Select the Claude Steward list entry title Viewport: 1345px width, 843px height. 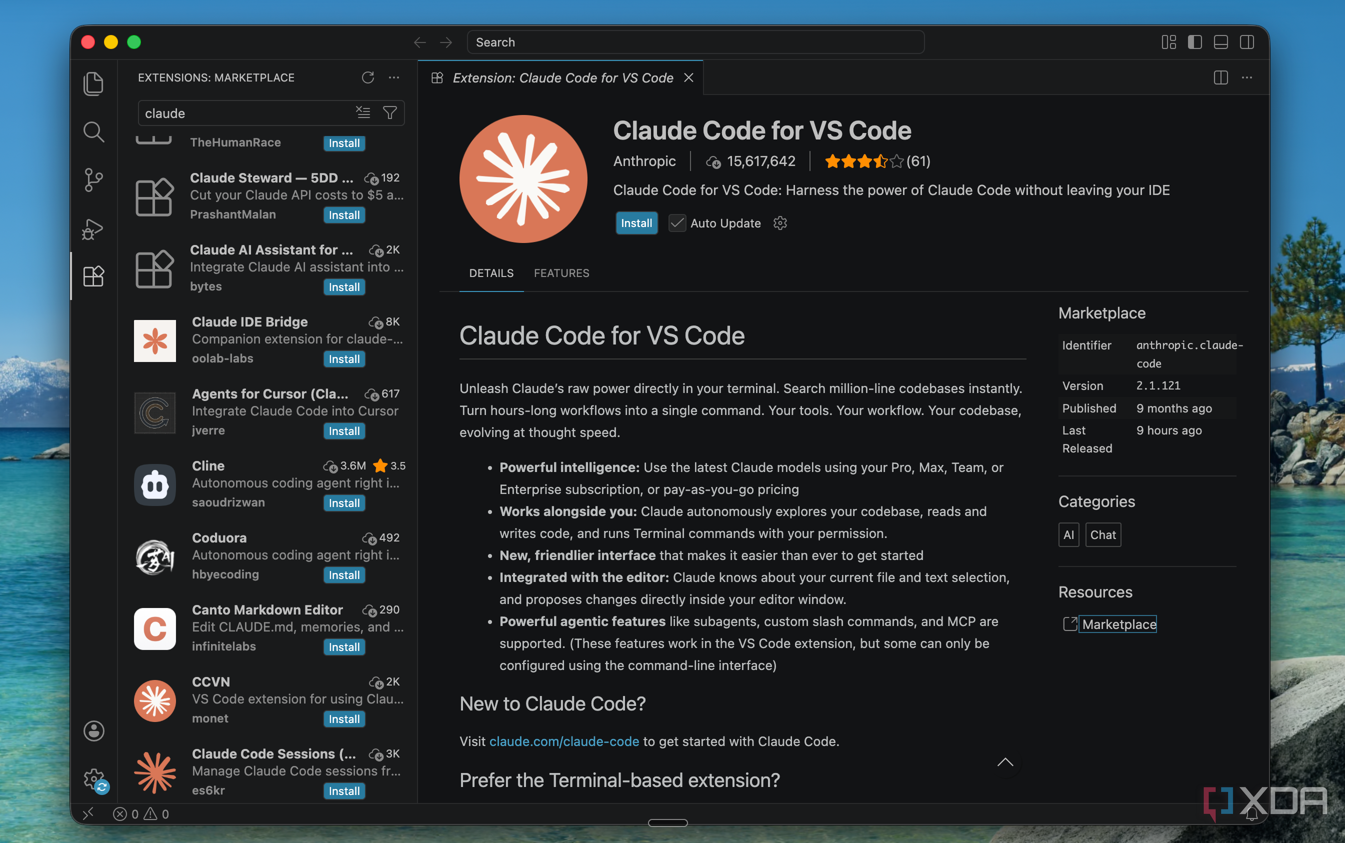coord(271,178)
